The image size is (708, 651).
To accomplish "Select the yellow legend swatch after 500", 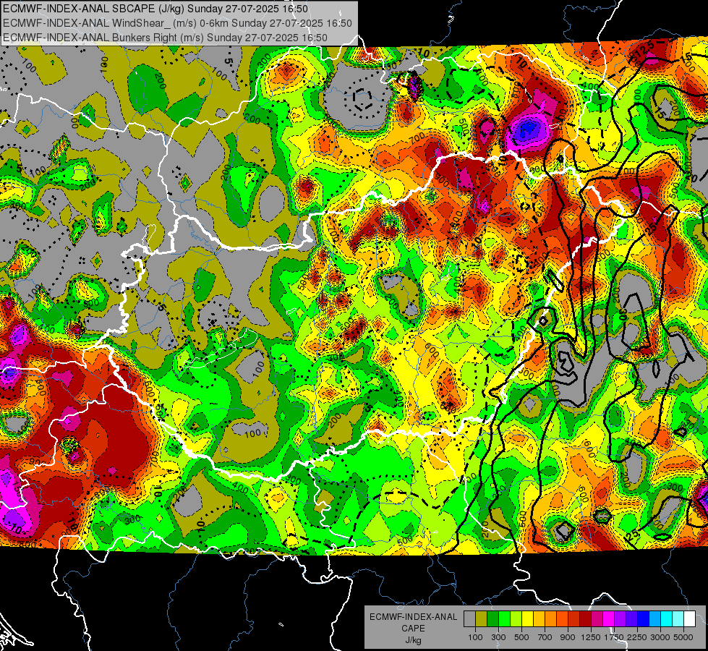I will [x=527, y=619].
